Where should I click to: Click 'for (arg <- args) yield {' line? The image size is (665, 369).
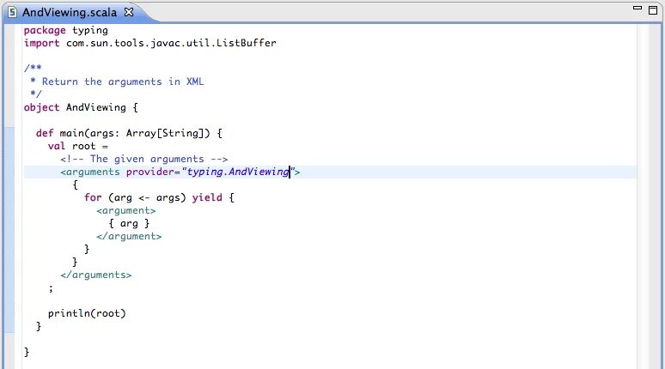pyautogui.click(x=159, y=197)
